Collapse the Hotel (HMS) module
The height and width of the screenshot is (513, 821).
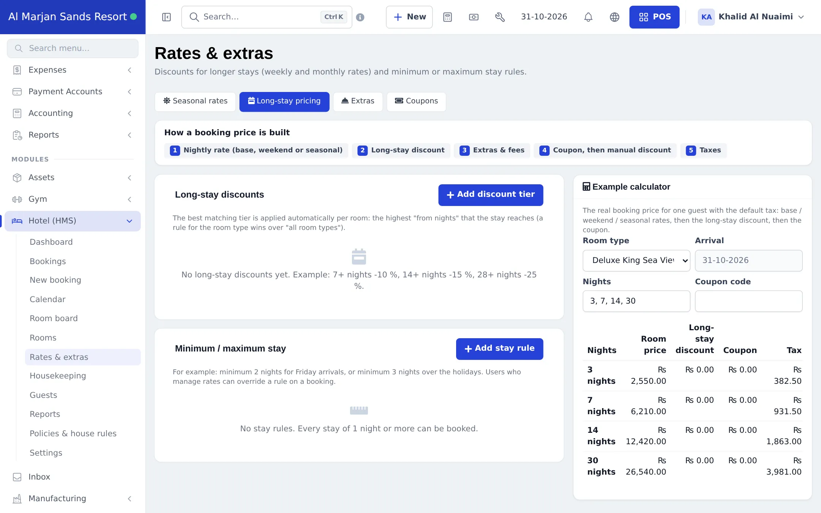click(x=73, y=221)
